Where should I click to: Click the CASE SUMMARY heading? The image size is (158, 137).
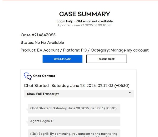(85, 14)
